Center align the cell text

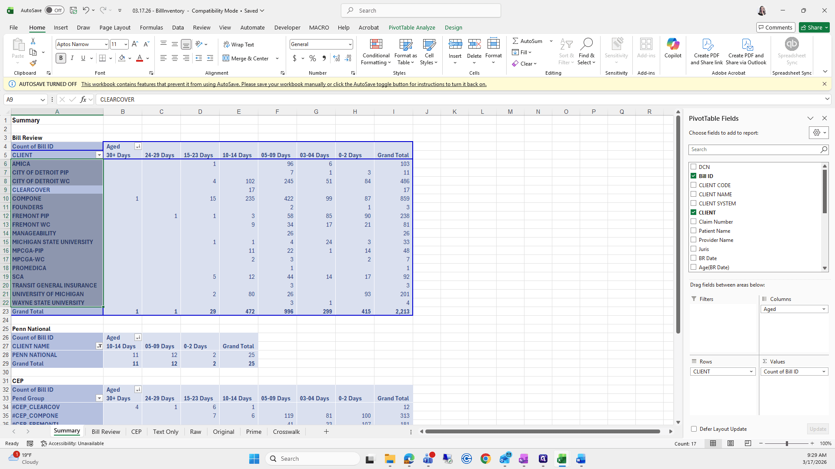point(175,58)
